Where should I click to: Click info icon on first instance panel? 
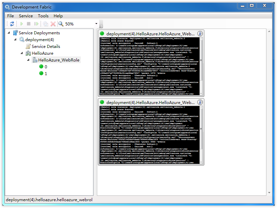point(200,34)
